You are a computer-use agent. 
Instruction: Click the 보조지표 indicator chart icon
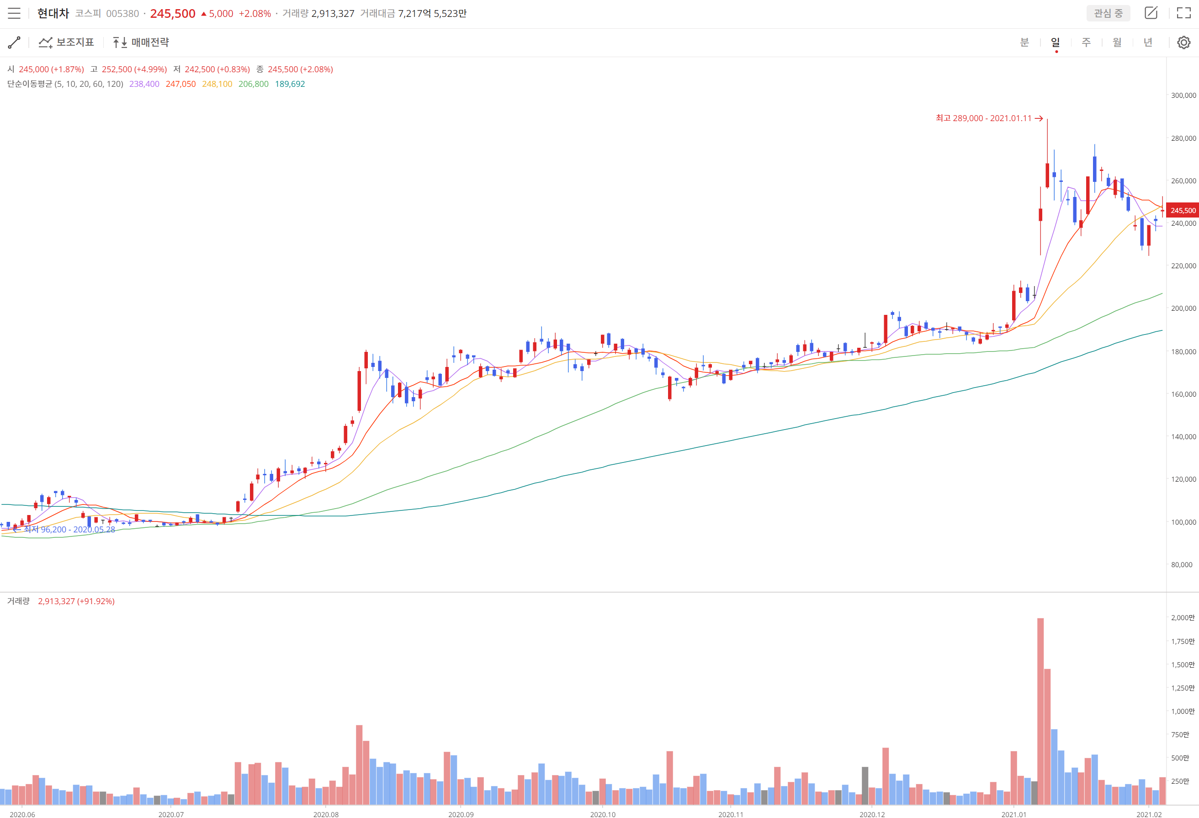(x=45, y=42)
